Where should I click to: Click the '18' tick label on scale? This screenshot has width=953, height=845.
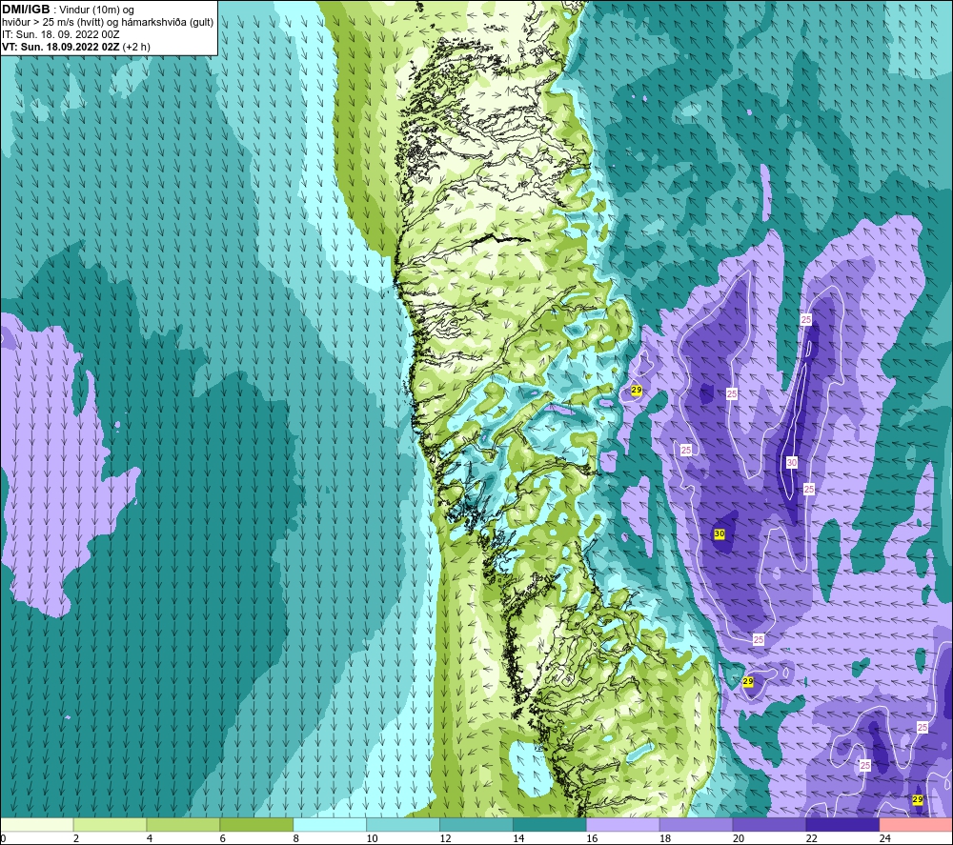click(x=665, y=838)
